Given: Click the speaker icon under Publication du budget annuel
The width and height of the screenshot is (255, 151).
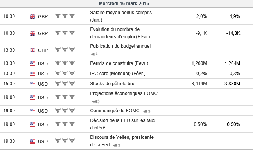Looking at the screenshot, I should tap(94, 54).
